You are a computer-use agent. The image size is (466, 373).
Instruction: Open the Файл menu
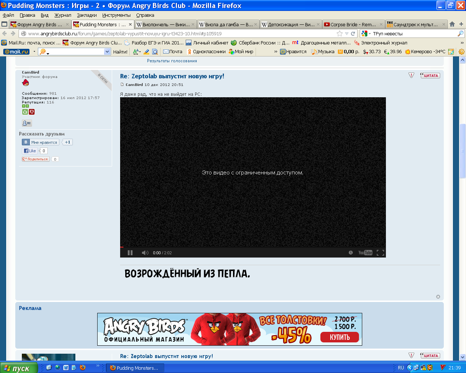point(8,15)
